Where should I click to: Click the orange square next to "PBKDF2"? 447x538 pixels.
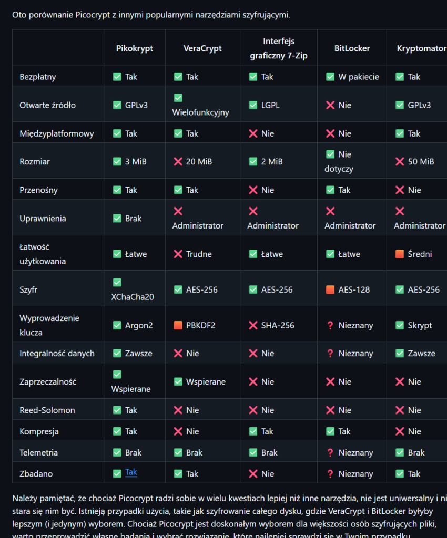point(178,325)
